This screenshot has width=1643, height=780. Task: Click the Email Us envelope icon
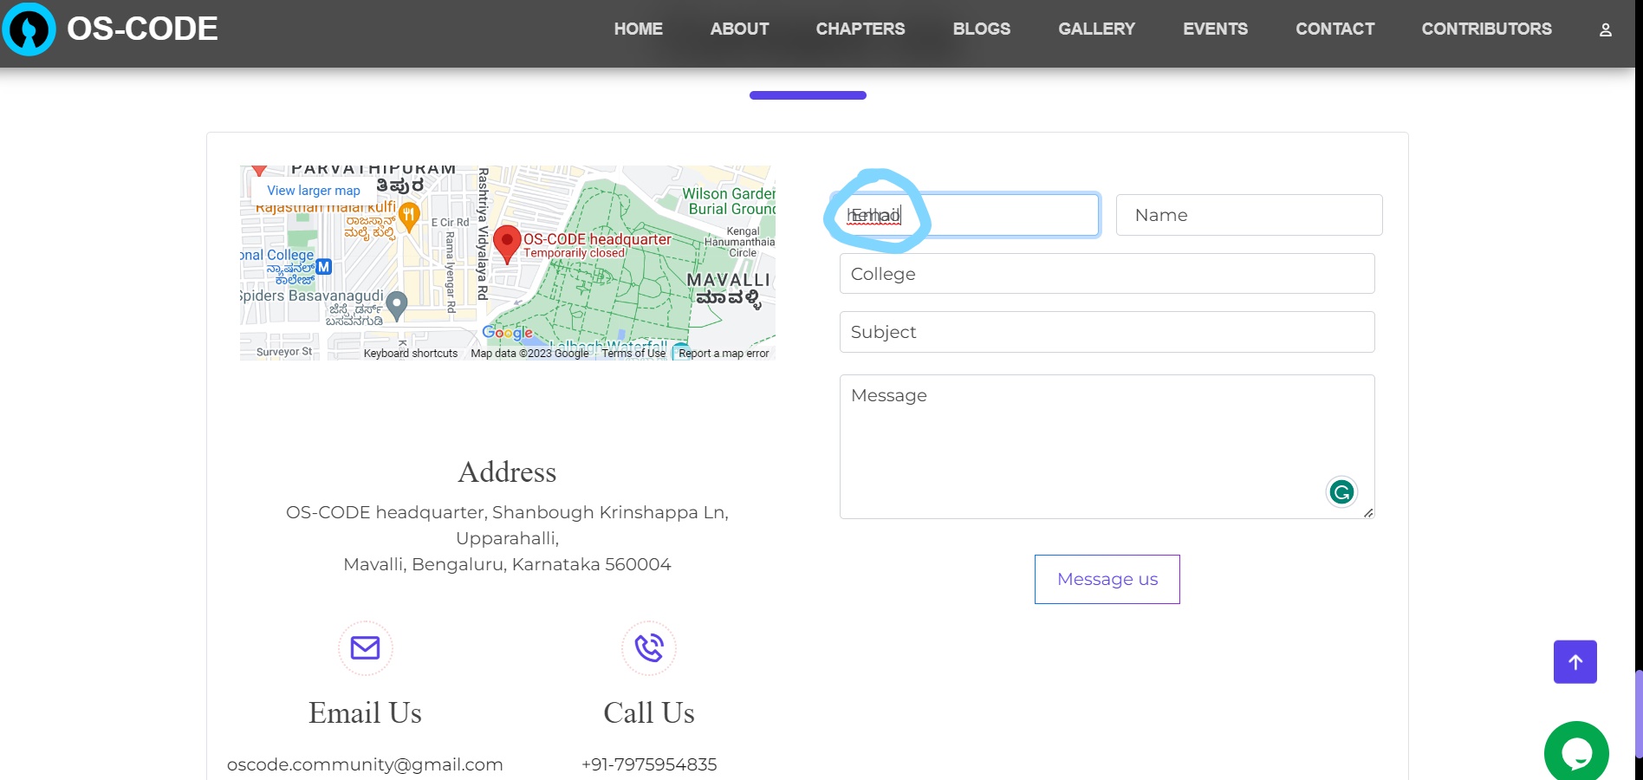pyautogui.click(x=365, y=648)
